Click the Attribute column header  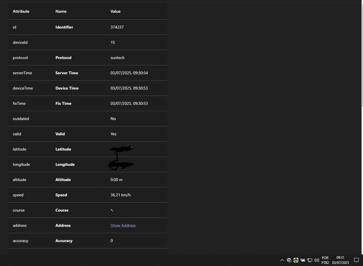point(21,11)
